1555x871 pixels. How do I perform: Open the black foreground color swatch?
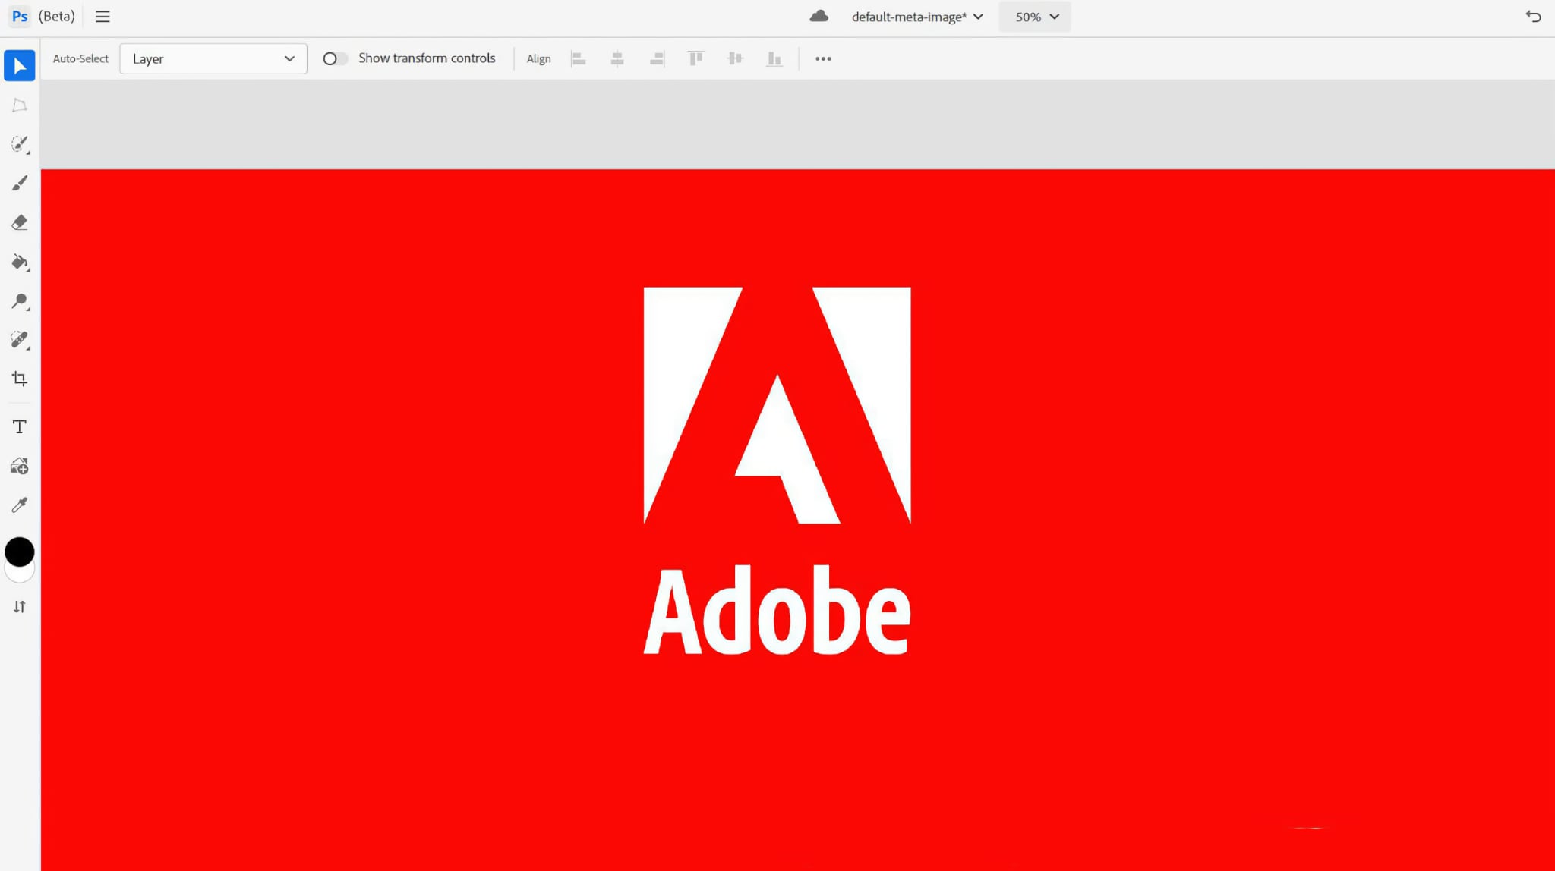point(20,552)
